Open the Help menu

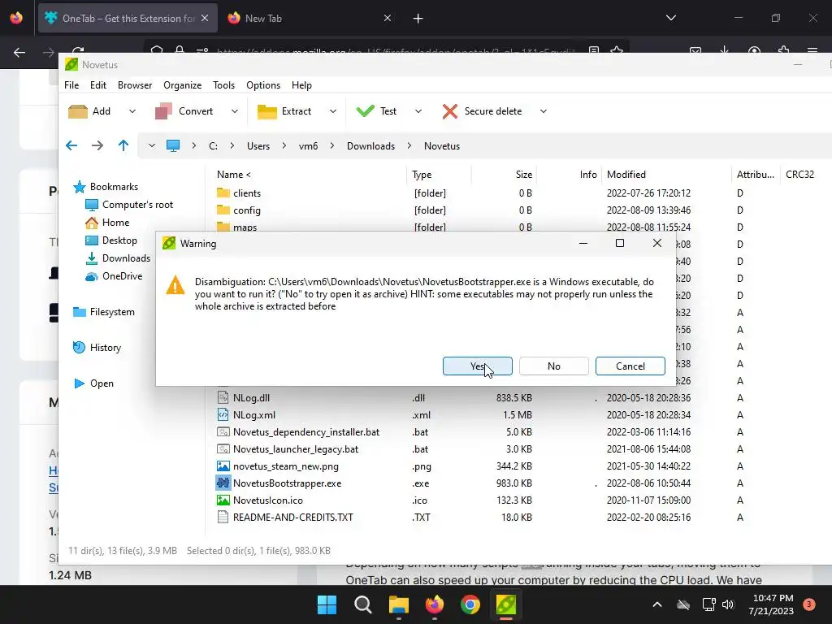pyautogui.click(x=302, y=85)
